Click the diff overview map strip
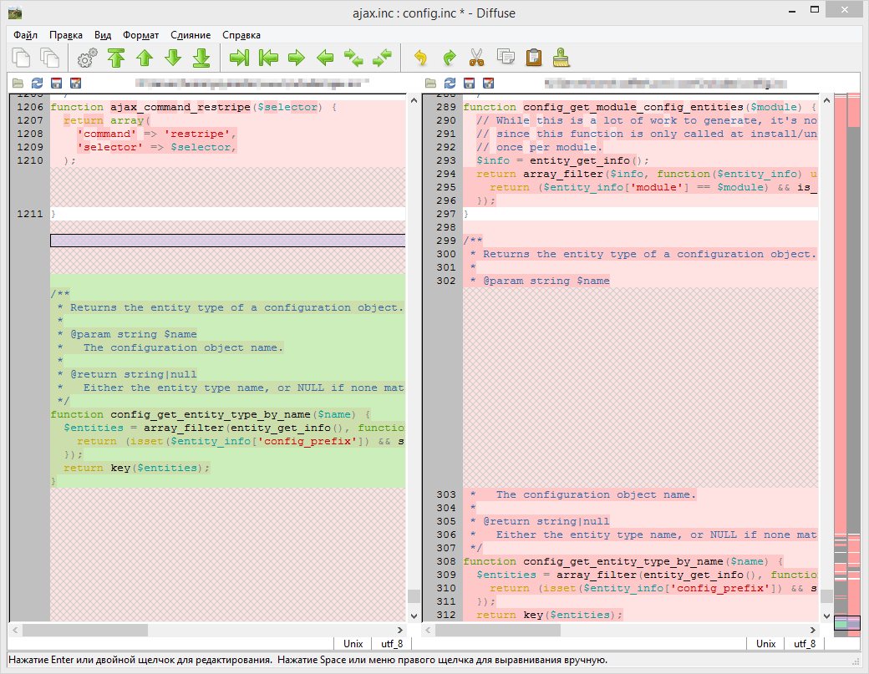869x674 pixels. click(x=847, y=334)
